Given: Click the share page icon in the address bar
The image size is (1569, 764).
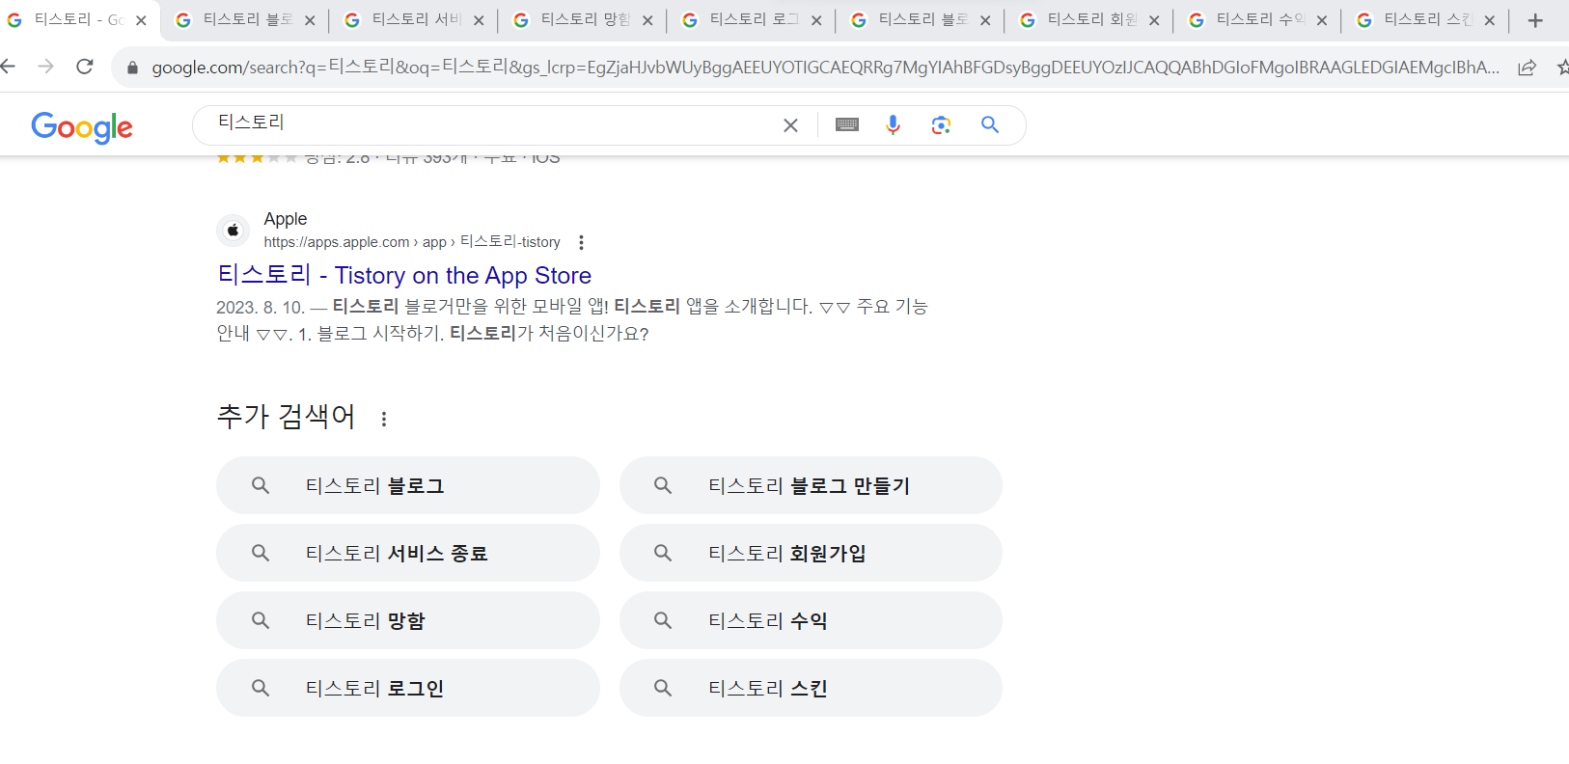Looking at the screenshot, I should pyautogui.click(x=1527, y=68).
